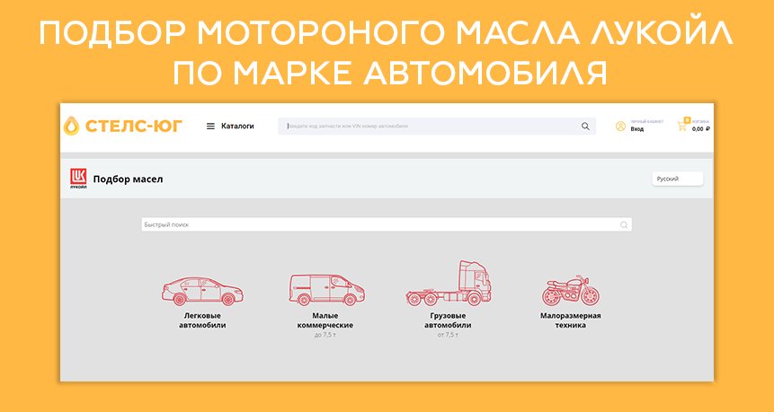
Task: Select the small commercial van icon
Action: (x=326, y=290)
